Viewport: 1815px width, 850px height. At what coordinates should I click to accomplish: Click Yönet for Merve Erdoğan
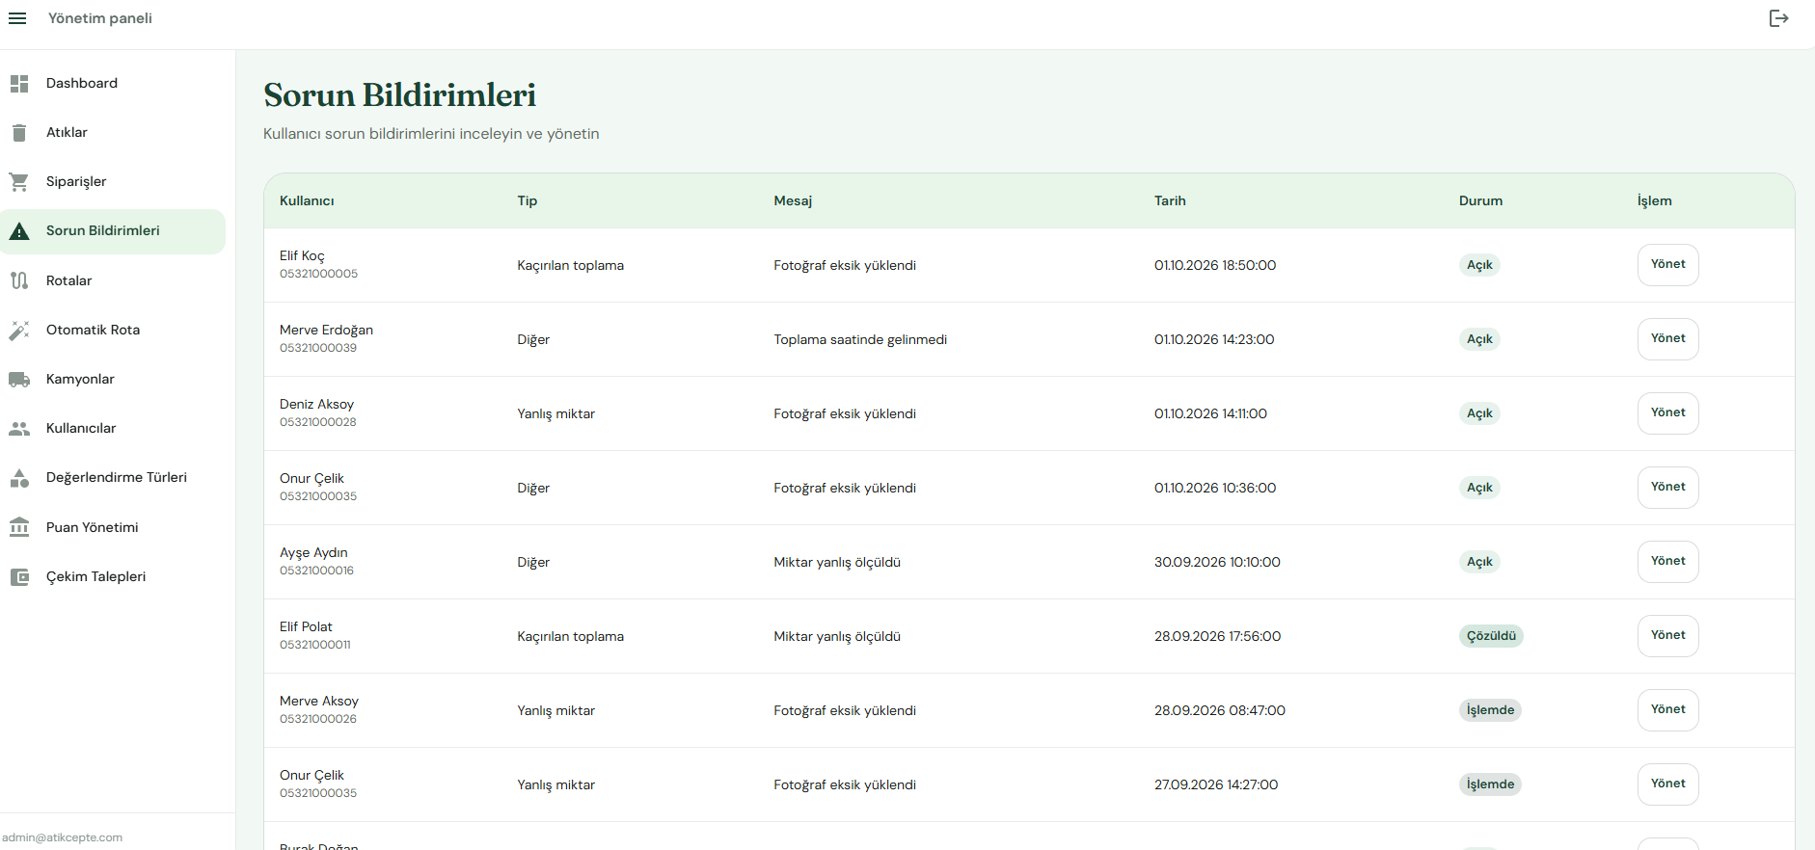point(1667,339)
